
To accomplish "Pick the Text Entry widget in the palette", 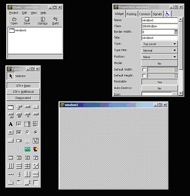I will point(19,124).
